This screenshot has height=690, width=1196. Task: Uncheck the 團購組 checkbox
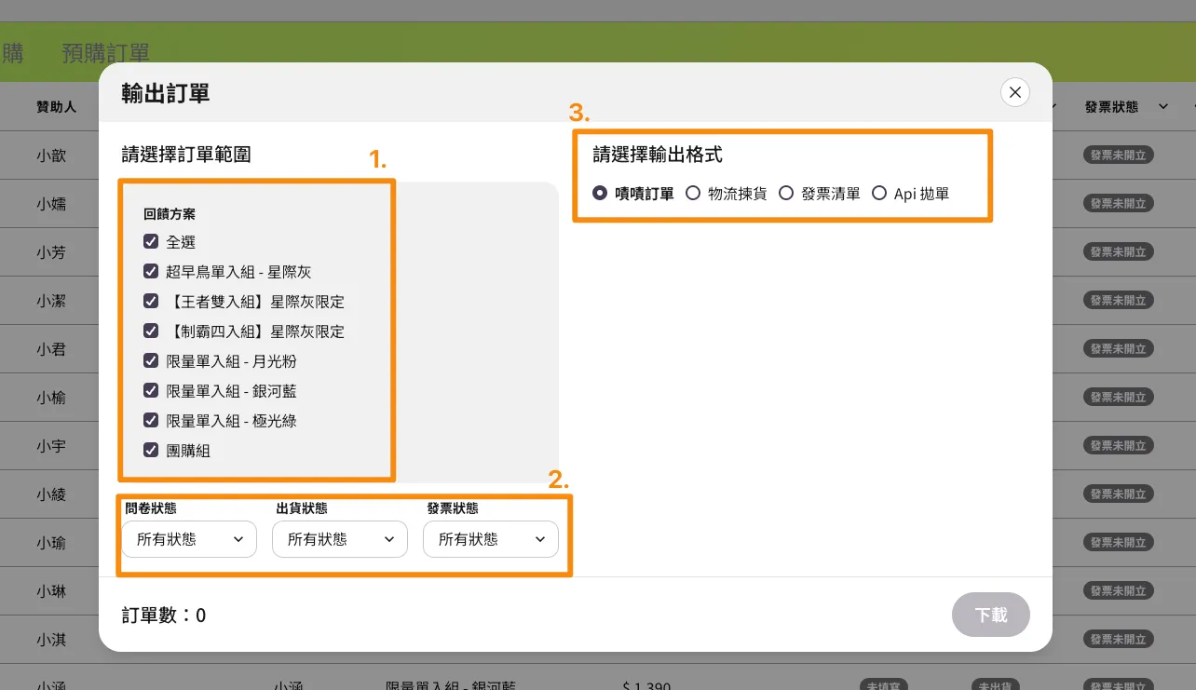click(x=151, y=451)
